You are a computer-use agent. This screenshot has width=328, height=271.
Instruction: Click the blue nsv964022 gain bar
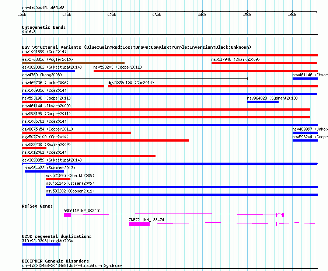pyautogui.click(x=44, y=171)
